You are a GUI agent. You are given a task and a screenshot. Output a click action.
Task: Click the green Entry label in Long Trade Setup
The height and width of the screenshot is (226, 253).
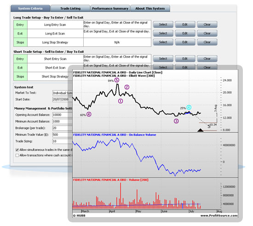click(x=20, y=25)
